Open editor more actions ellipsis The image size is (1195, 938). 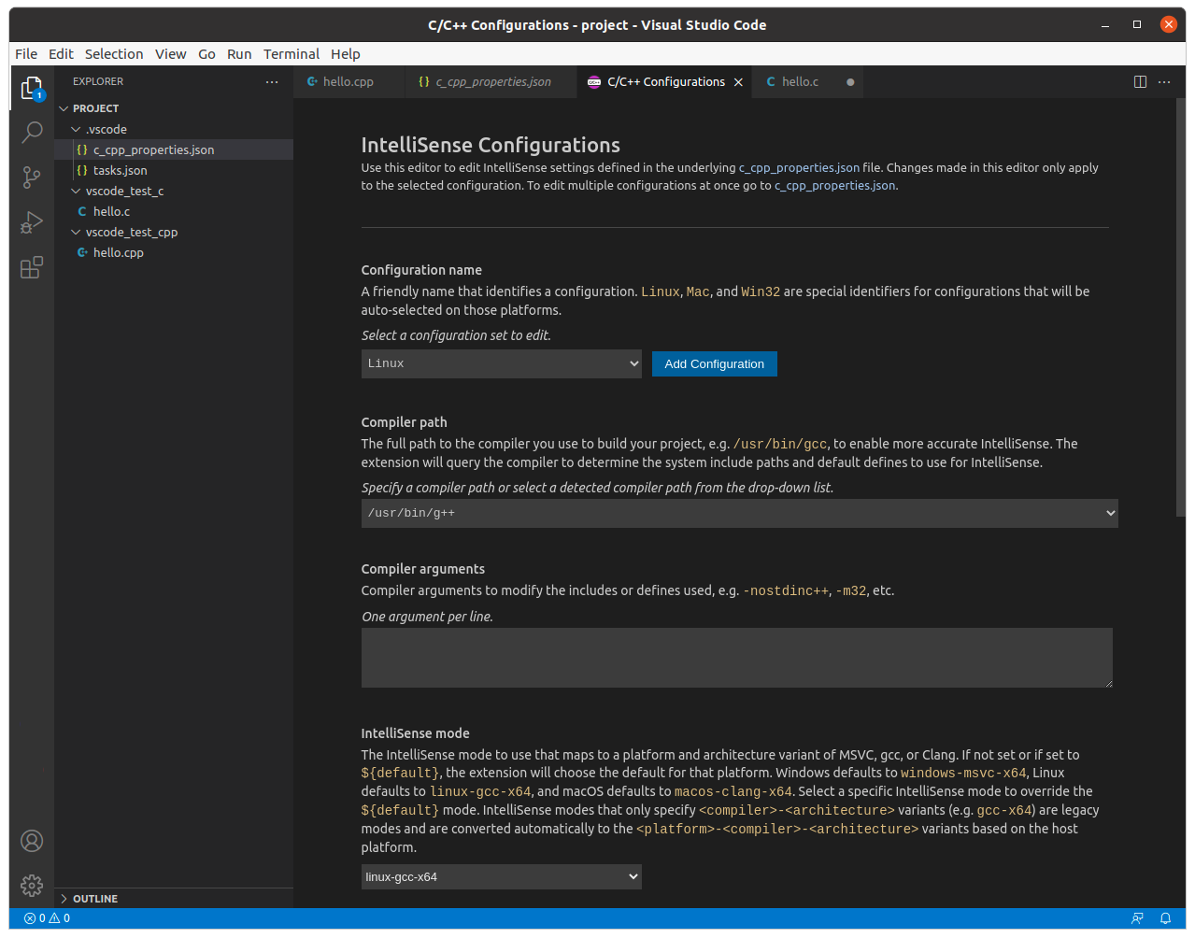point(1164,82)
